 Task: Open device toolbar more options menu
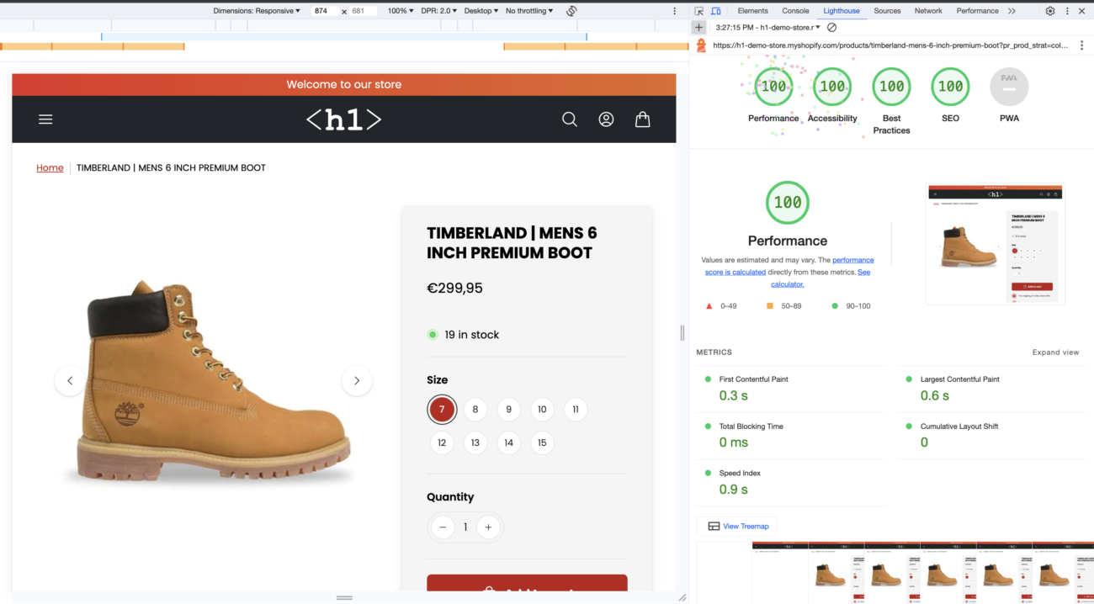click(x=674, y=11)
